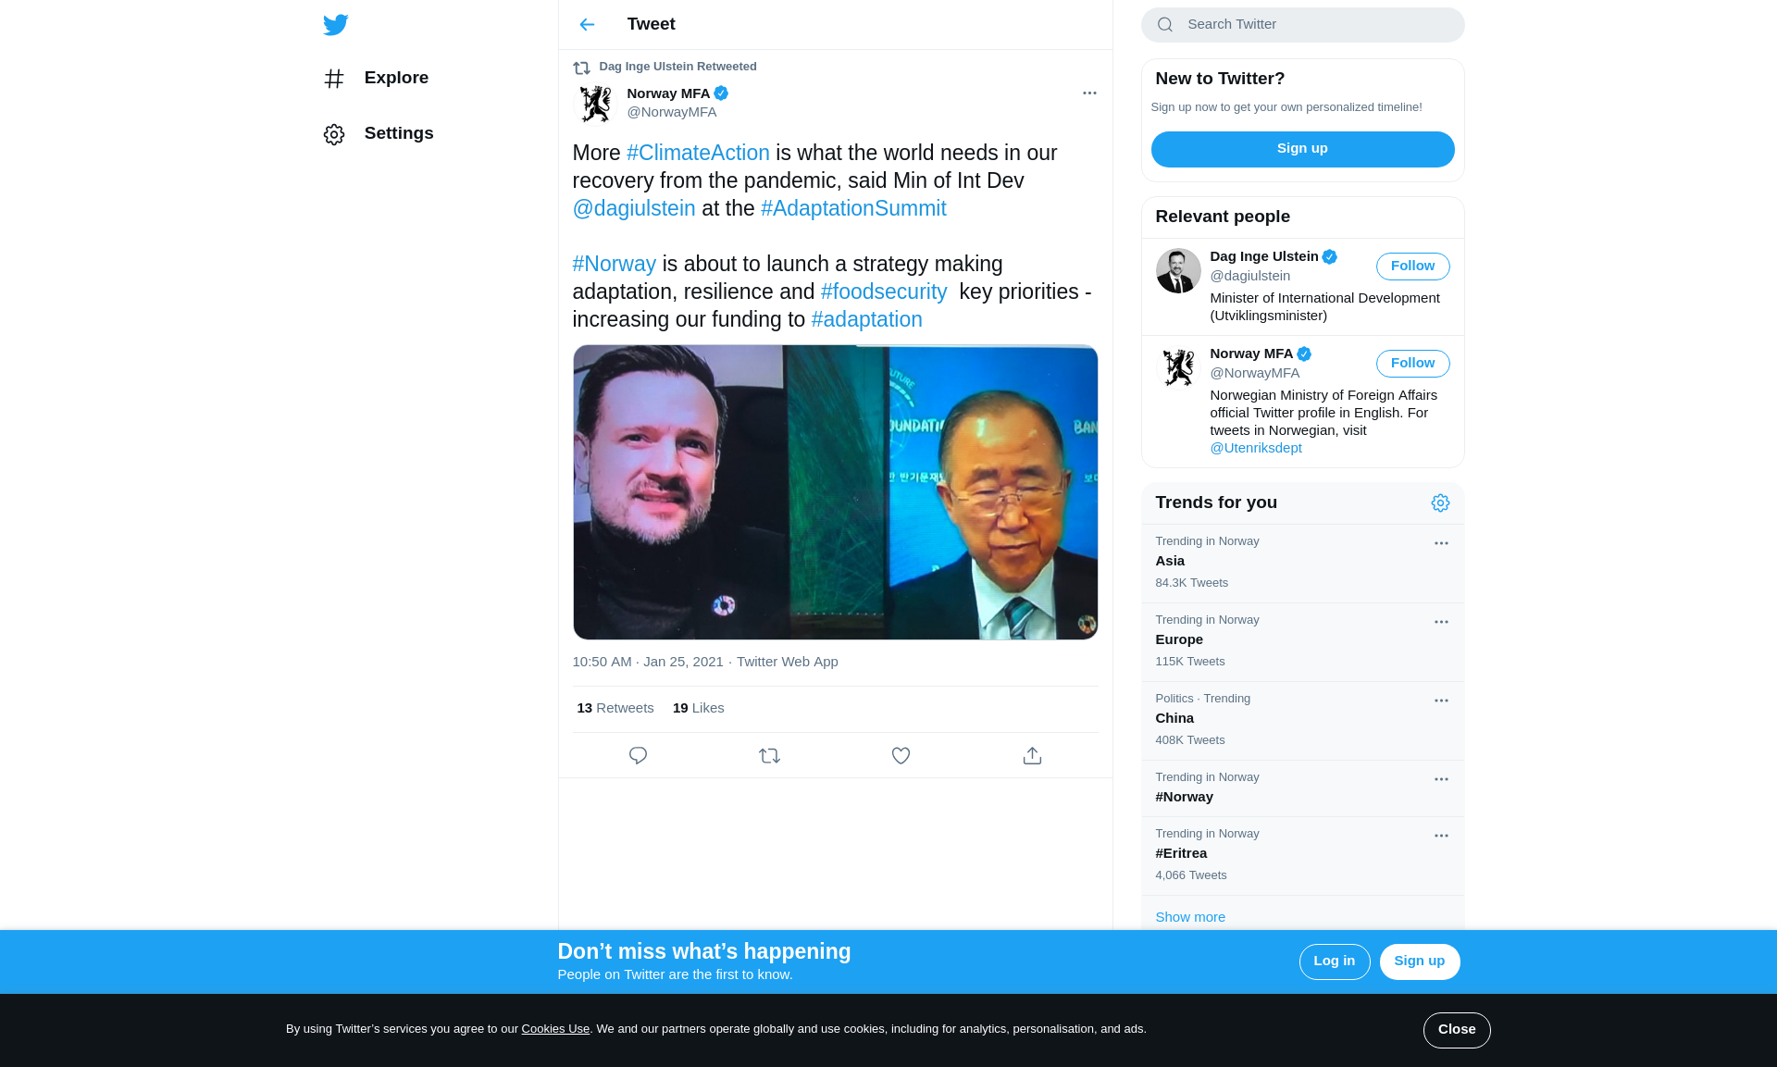Open the tweet's attached photo
The image size is (1777, 1067).
[835, 492]
